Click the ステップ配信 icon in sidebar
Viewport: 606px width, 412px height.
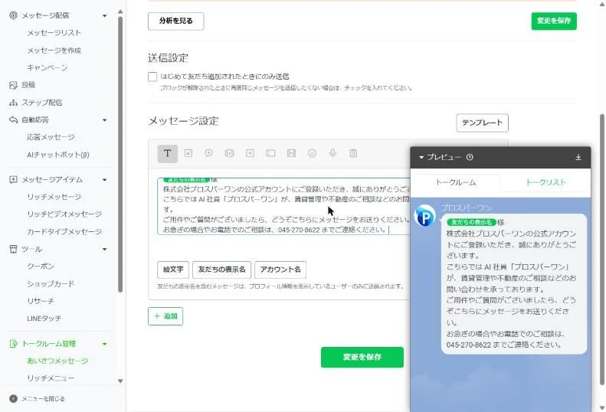(x=13, y=103)
